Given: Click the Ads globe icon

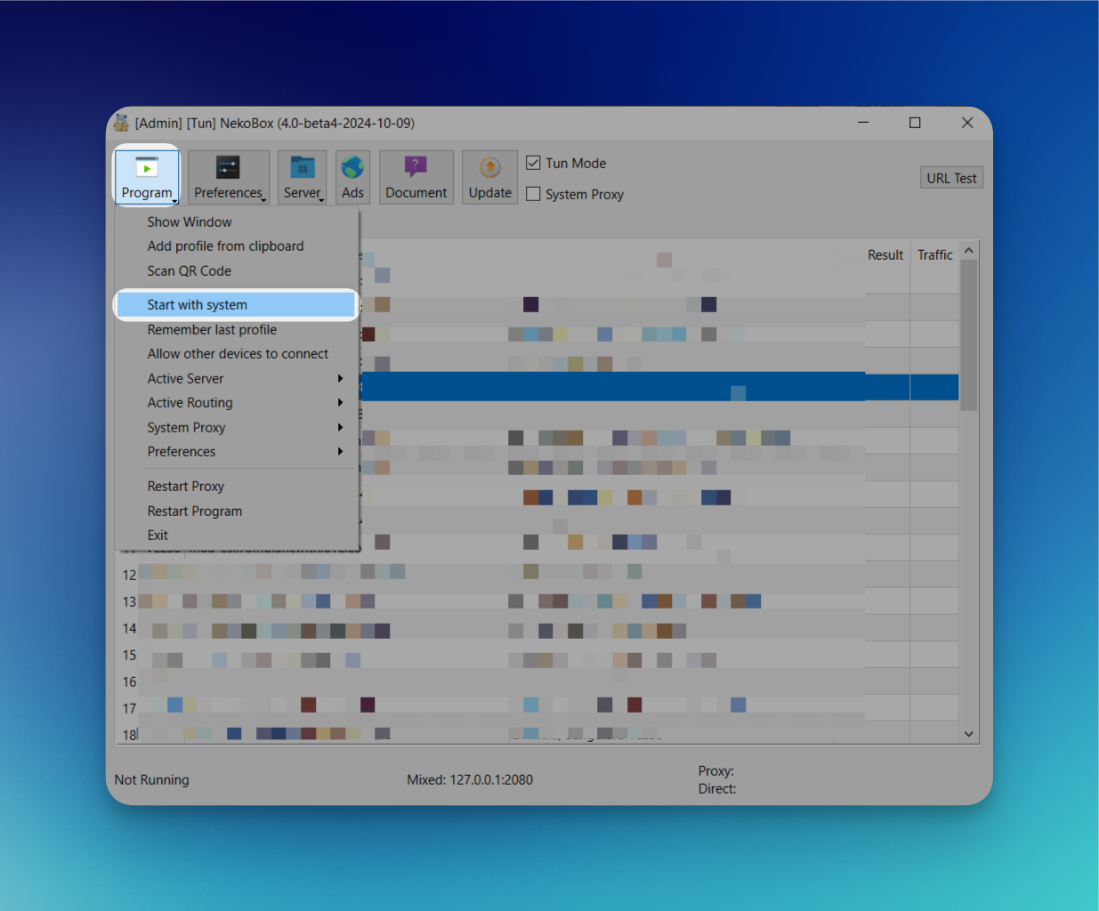Looking at the screenshot, I should 352,177.
